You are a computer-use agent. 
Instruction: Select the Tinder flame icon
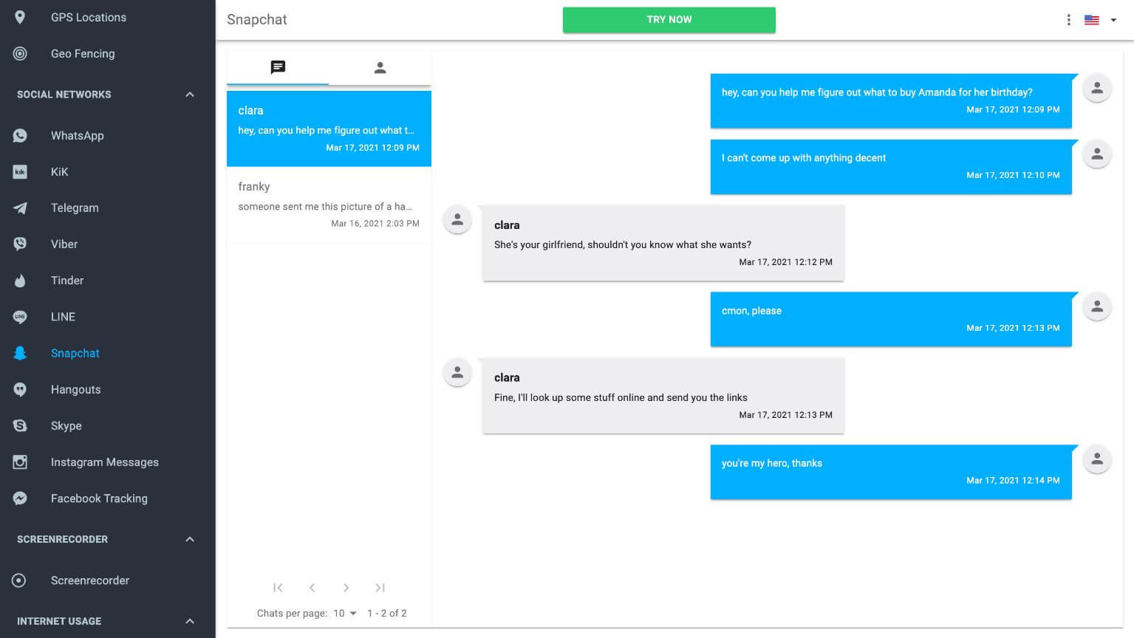coord(20,281)
